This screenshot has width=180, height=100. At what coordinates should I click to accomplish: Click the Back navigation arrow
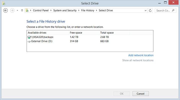(x=5, y=10)
